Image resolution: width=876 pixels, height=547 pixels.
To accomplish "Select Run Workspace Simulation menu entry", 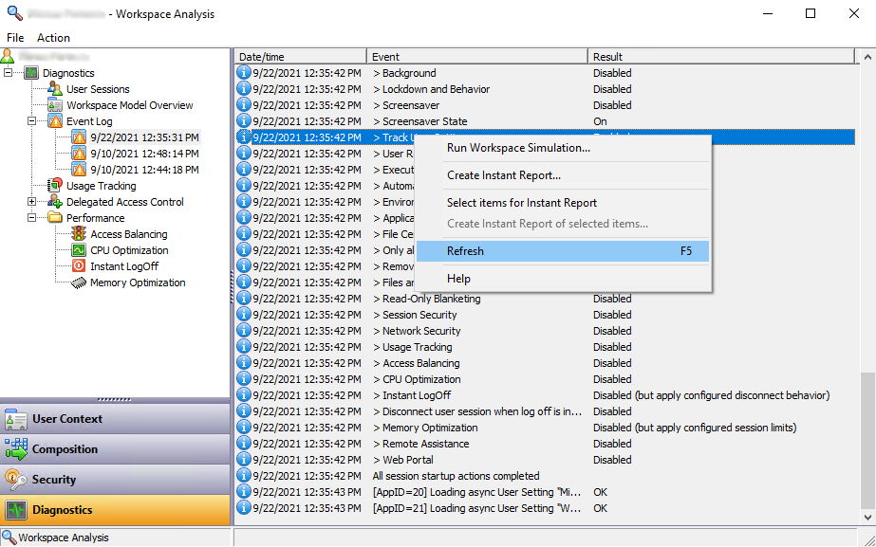I will tap(518, 148).
